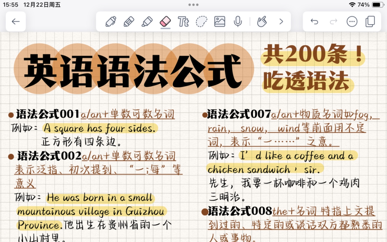Screen dimensions: 387x242
Task: Select the highlighter tool
Action: pos(147,22)
